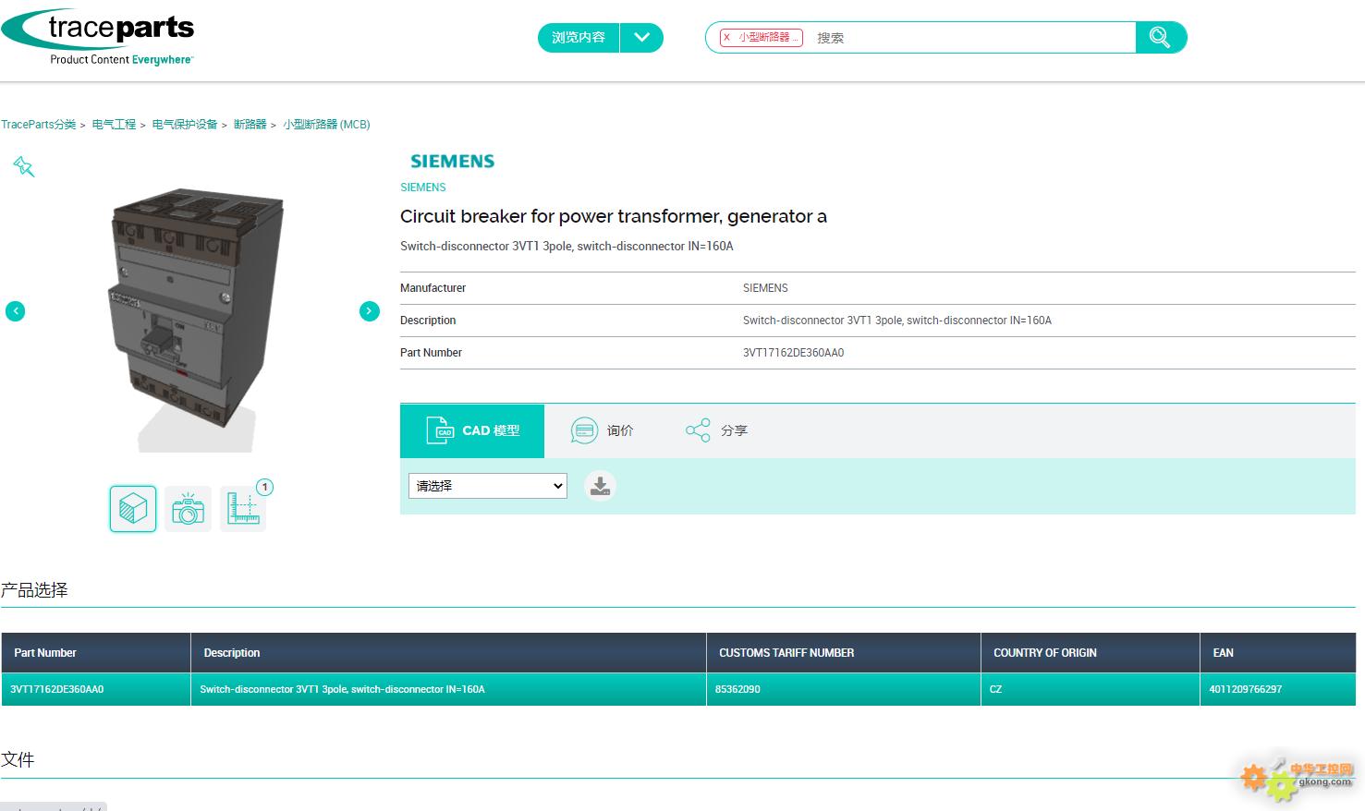Viewport: 1365px width, 811px height.
Task: Remove the 小型断路器 search filter tag
Action: 727,38
